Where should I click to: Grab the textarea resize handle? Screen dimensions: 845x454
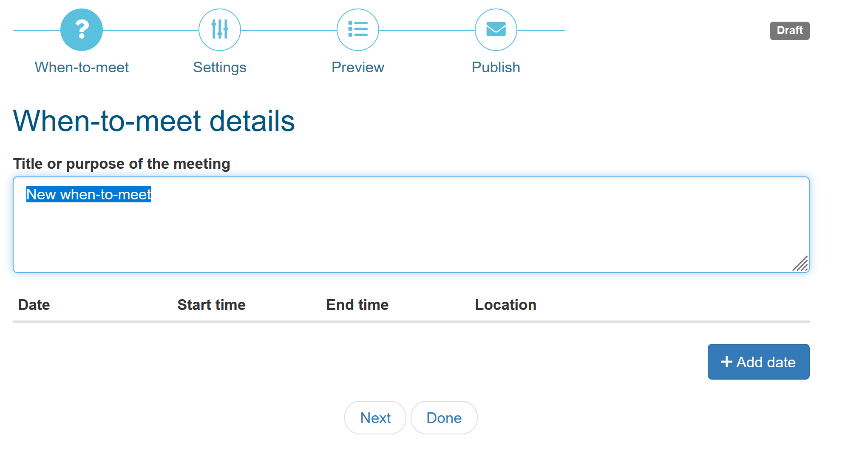pos(800,264)
